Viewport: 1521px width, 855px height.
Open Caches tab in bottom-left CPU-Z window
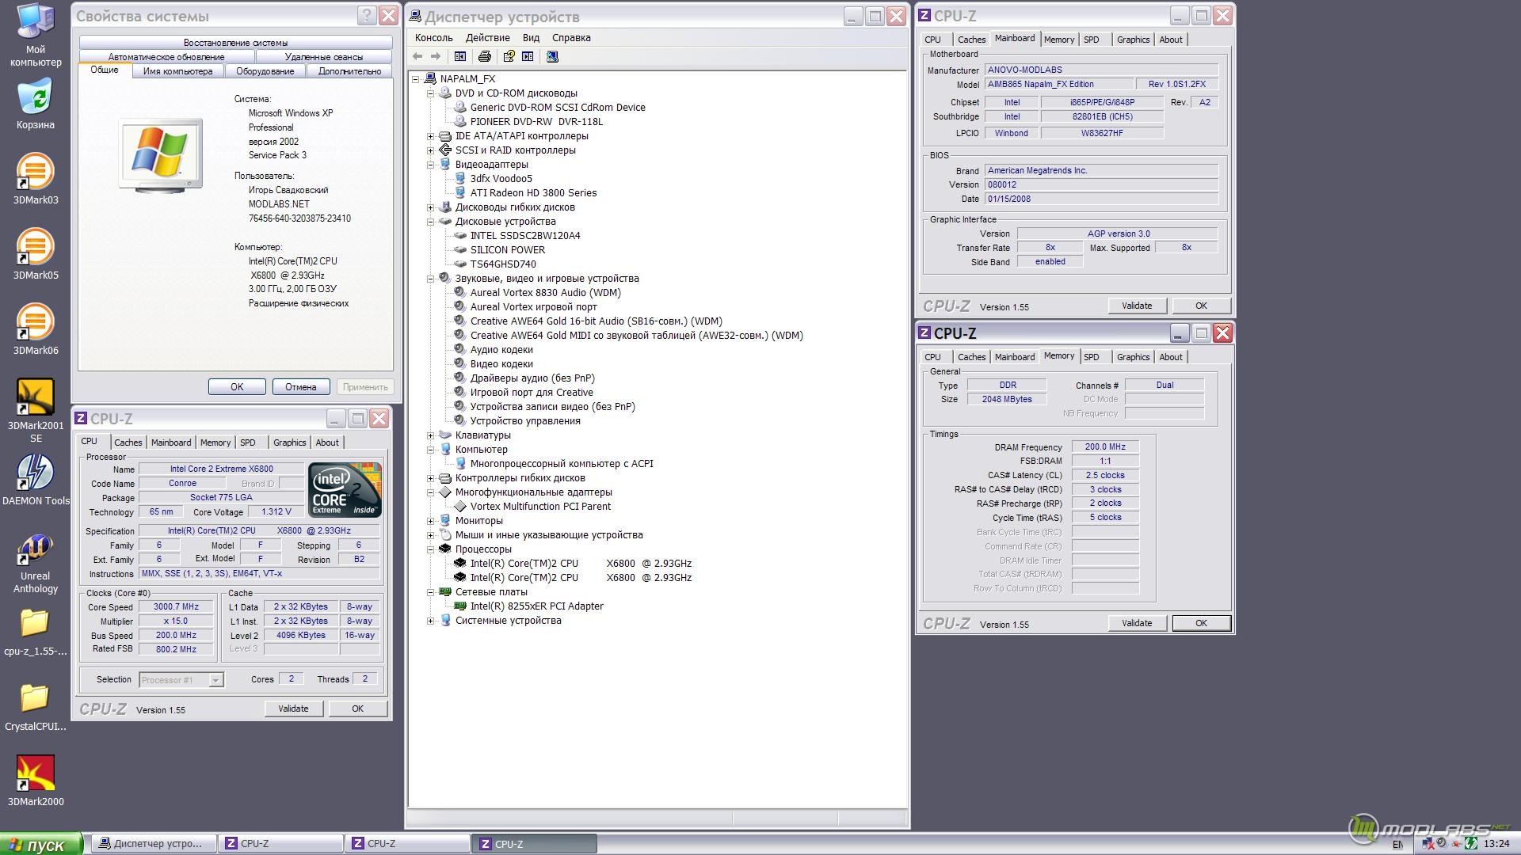point(128,443)
